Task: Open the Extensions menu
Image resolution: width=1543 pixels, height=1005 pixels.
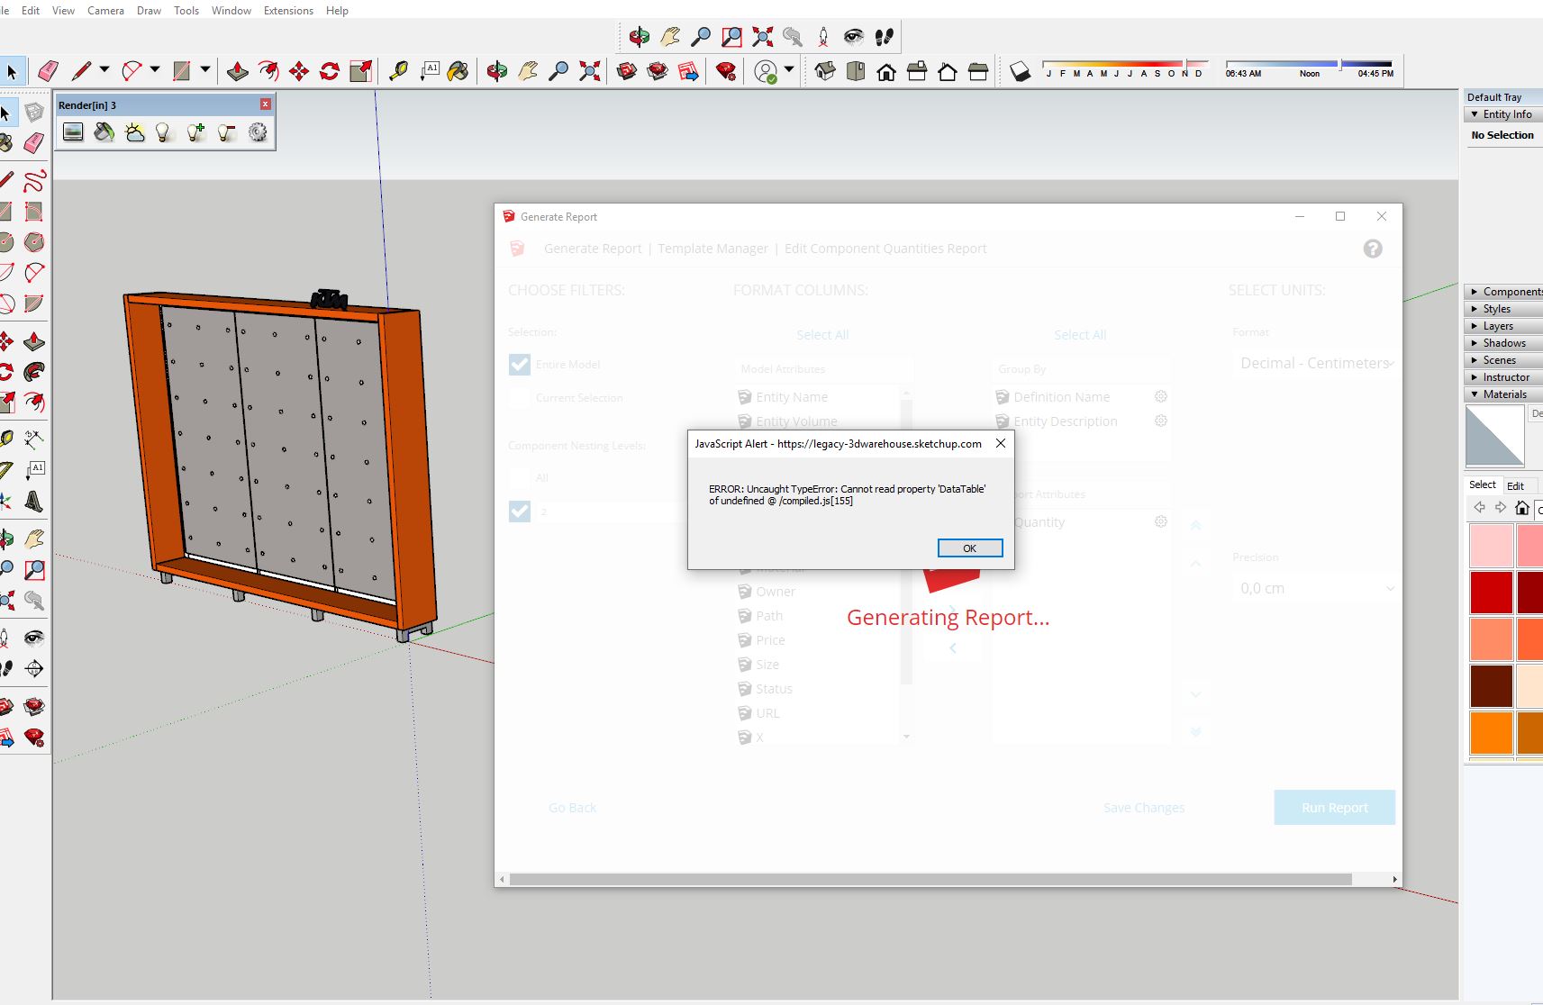Action: point(288,10)
